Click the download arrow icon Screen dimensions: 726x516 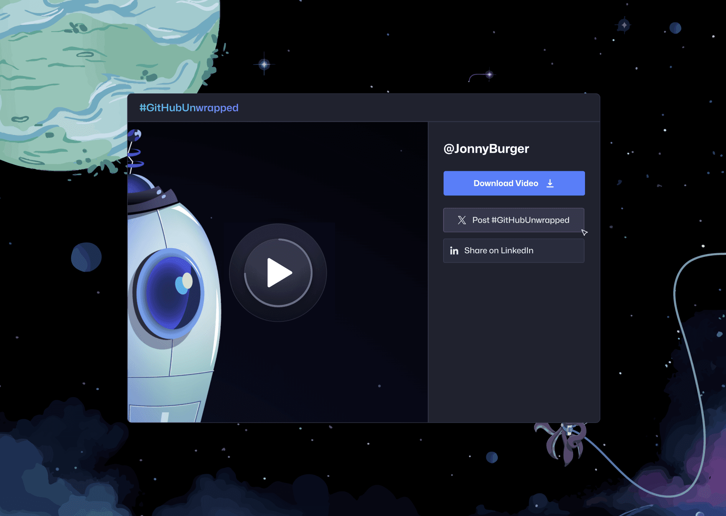pos(550,184)
